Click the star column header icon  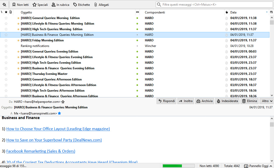tap(6, 12)
